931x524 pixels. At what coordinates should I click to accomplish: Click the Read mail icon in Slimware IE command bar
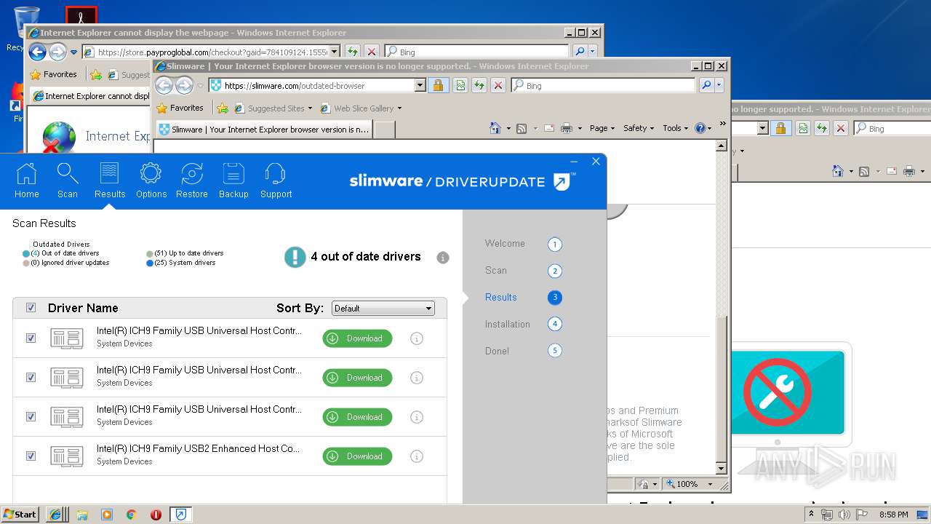[548, 128]
